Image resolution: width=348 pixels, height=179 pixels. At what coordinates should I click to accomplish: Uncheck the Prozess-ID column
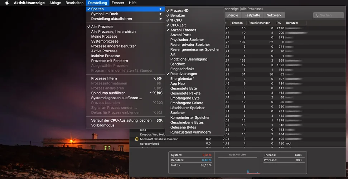click(x=179, y=11)
